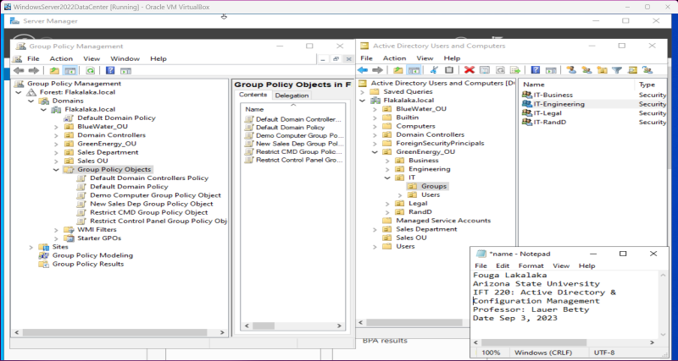Click the Create new user icon
This screenshot has height=361, width=678.
click(571, 70)
